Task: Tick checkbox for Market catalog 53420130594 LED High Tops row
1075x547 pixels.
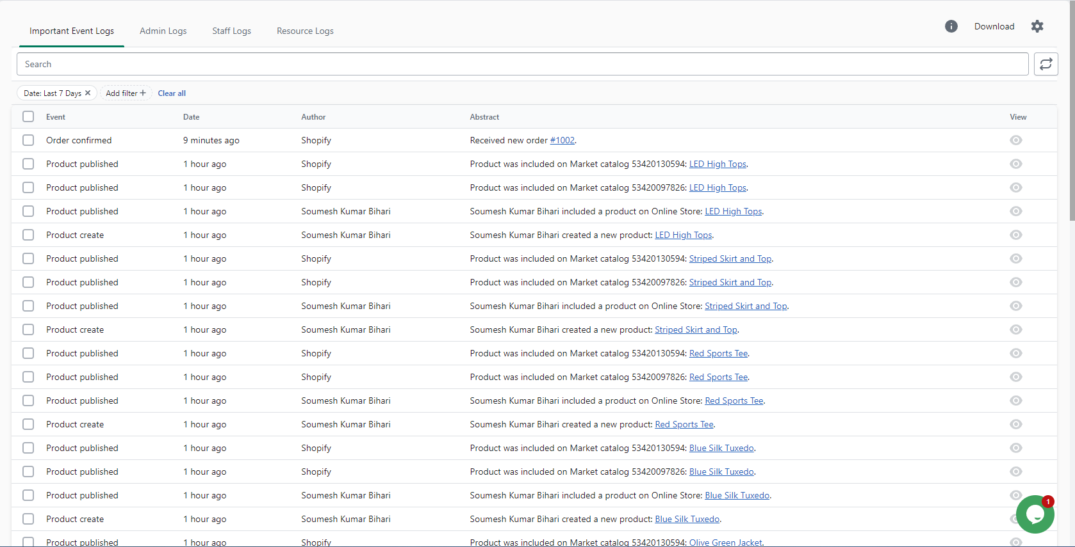Action: (28, 164)
